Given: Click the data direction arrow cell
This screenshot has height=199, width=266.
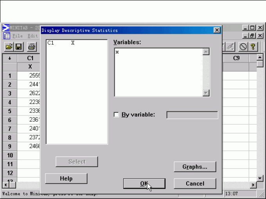Looking at the screenshot, I should (10, 59).
